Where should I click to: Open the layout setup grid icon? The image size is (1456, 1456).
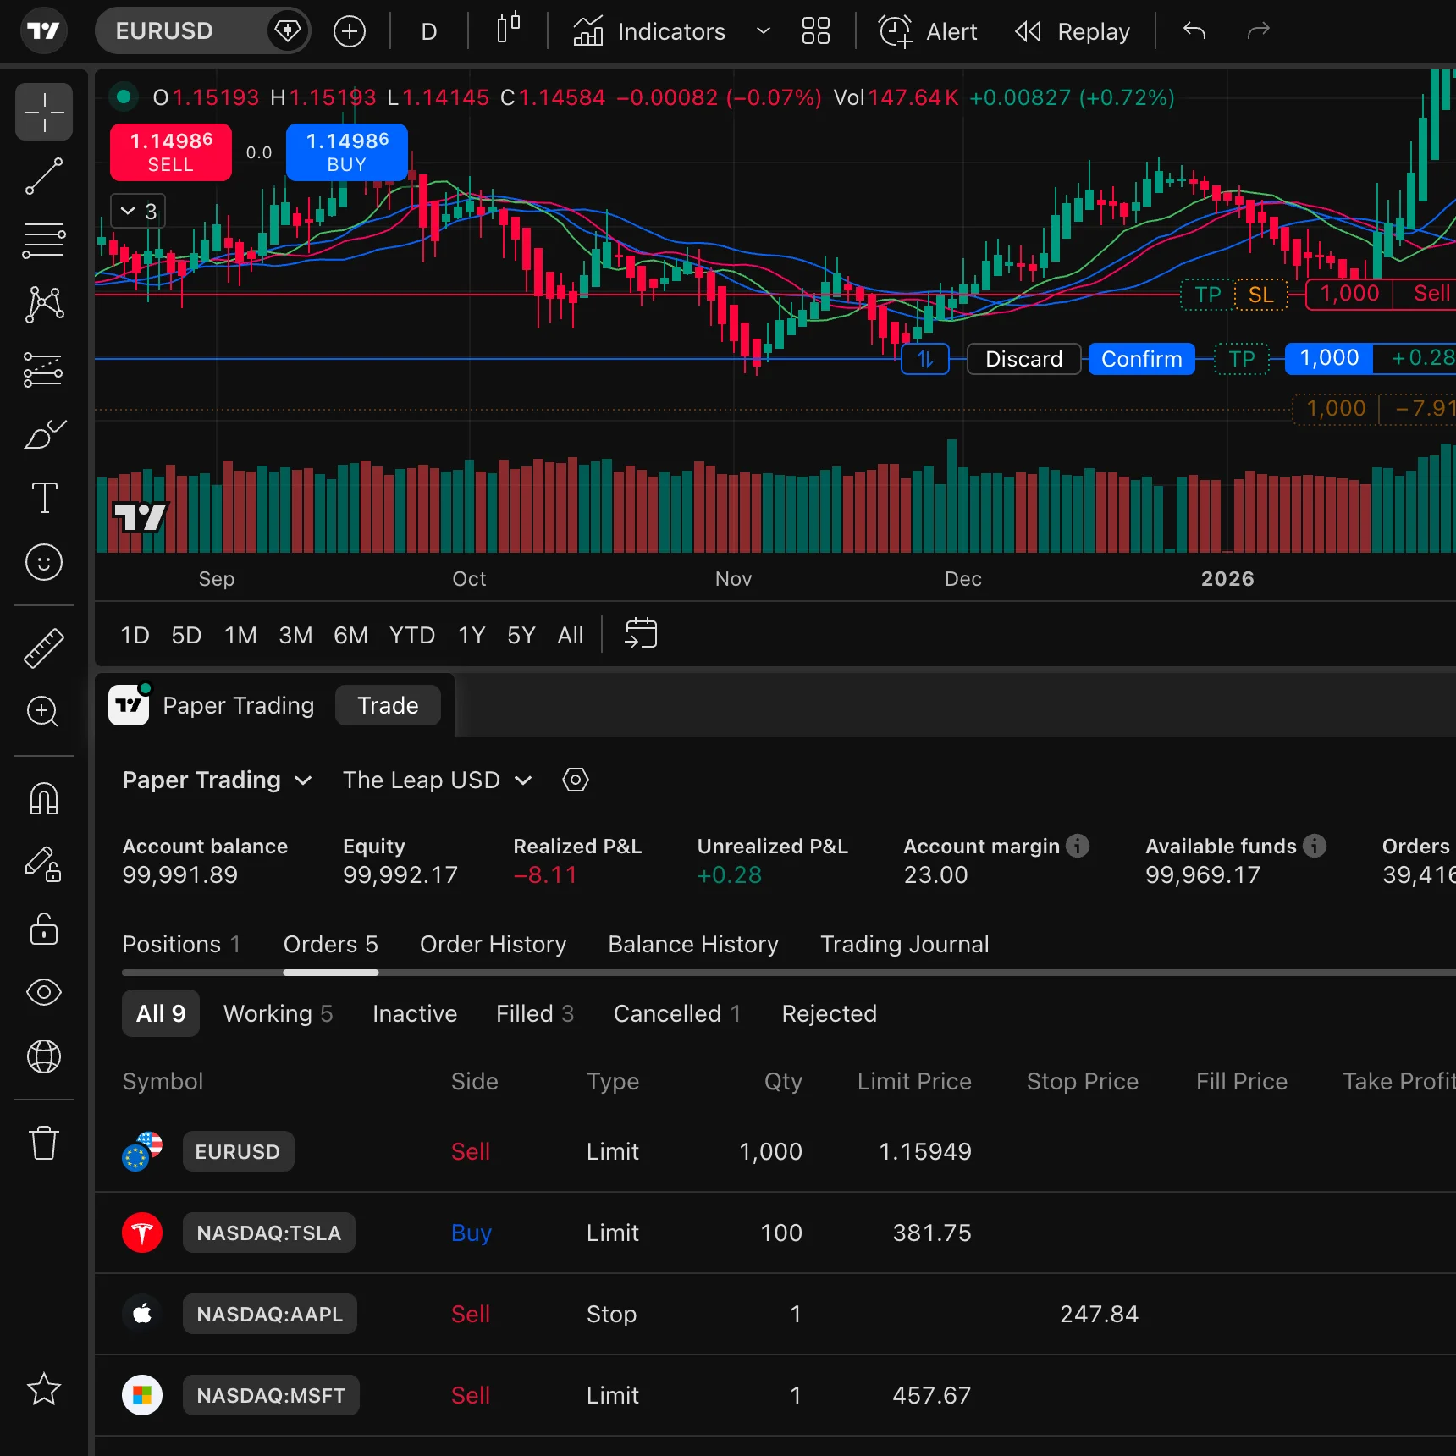tap(816, 31)
